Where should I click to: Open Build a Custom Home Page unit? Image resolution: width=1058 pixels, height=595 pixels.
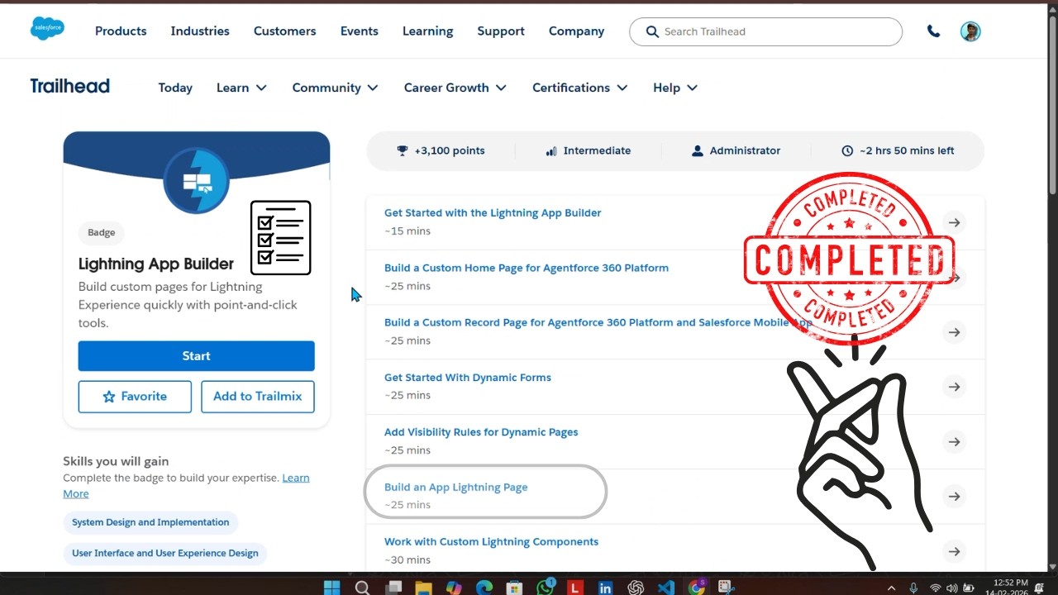[x=527, y=268]
